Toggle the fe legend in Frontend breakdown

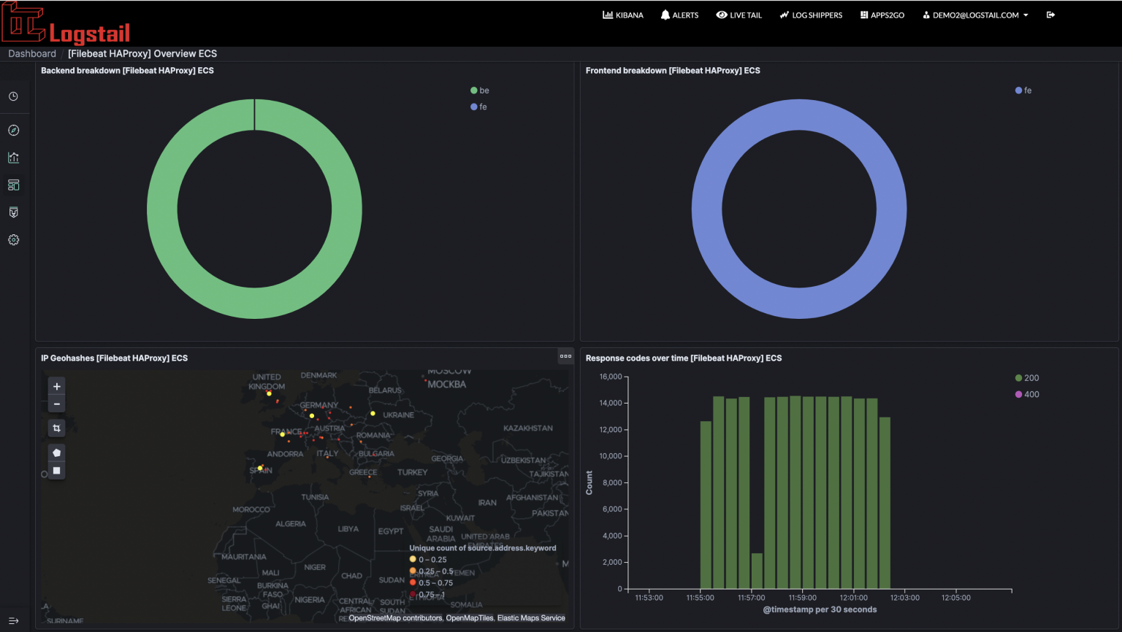[1023, 90]
